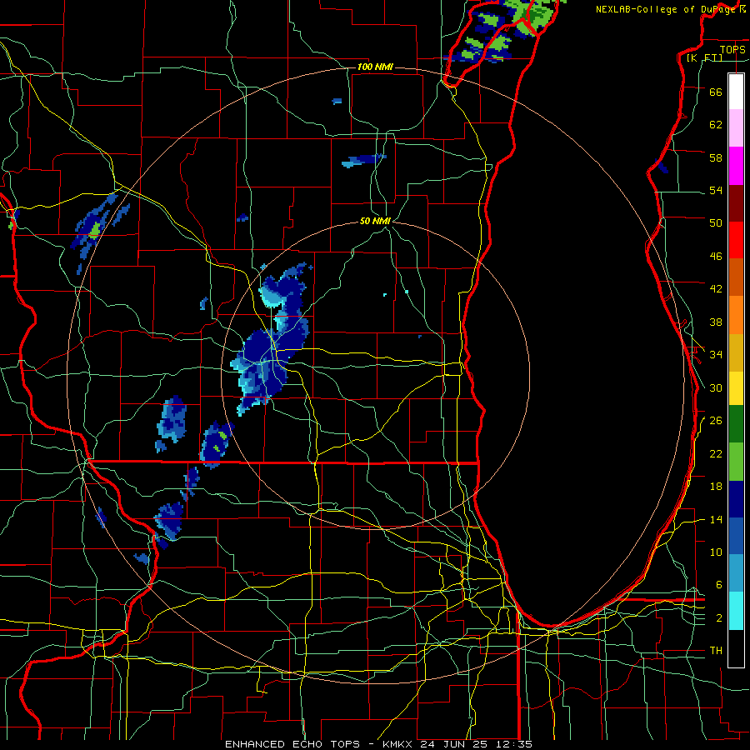750x750 pixels.
Task: Click legend value "38"
Action: click(x=716, y=322)
